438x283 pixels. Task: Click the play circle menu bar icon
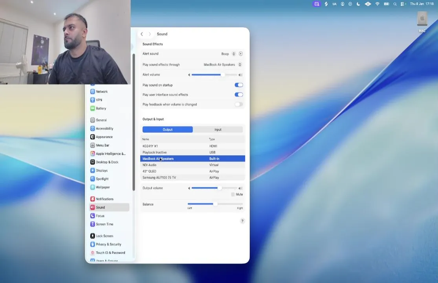coord(350,4)
